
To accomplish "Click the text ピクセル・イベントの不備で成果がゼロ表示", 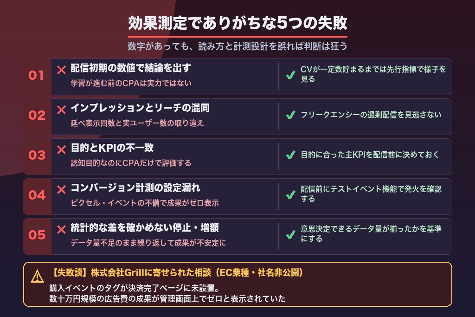I will [145, 203].
